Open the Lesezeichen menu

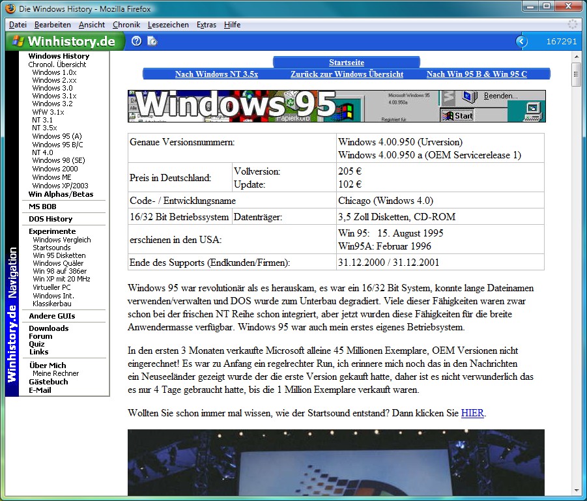pos(168,25)
